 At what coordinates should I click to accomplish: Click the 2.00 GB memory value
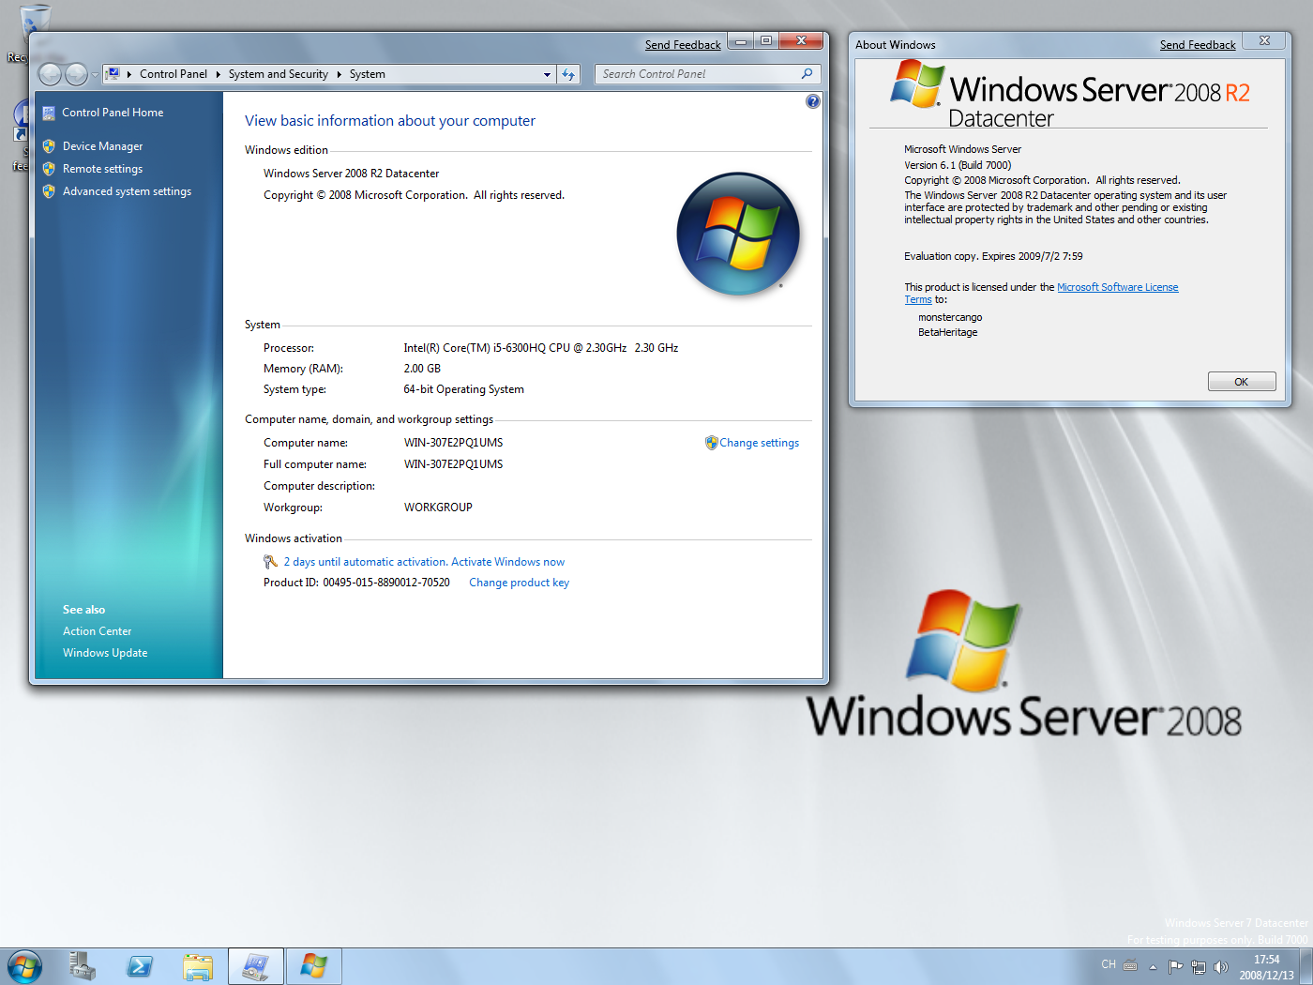(422, 369)
